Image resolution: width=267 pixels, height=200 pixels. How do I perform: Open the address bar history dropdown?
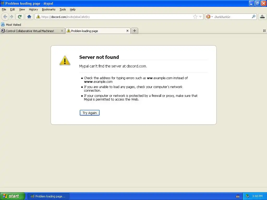coord(201,17)
